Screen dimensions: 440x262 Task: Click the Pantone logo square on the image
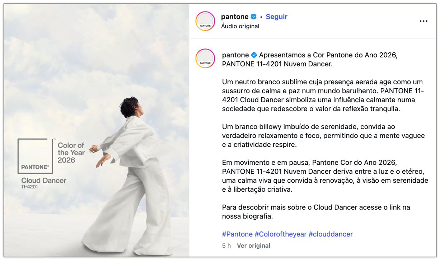point(35,156)
